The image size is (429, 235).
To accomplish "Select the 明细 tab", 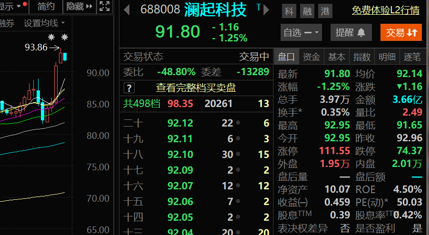I will coord(387,57).
